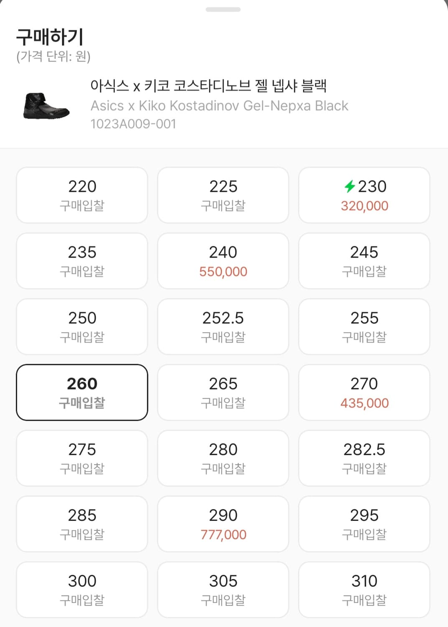Select size 275 purchase bid

pos(82,459)
